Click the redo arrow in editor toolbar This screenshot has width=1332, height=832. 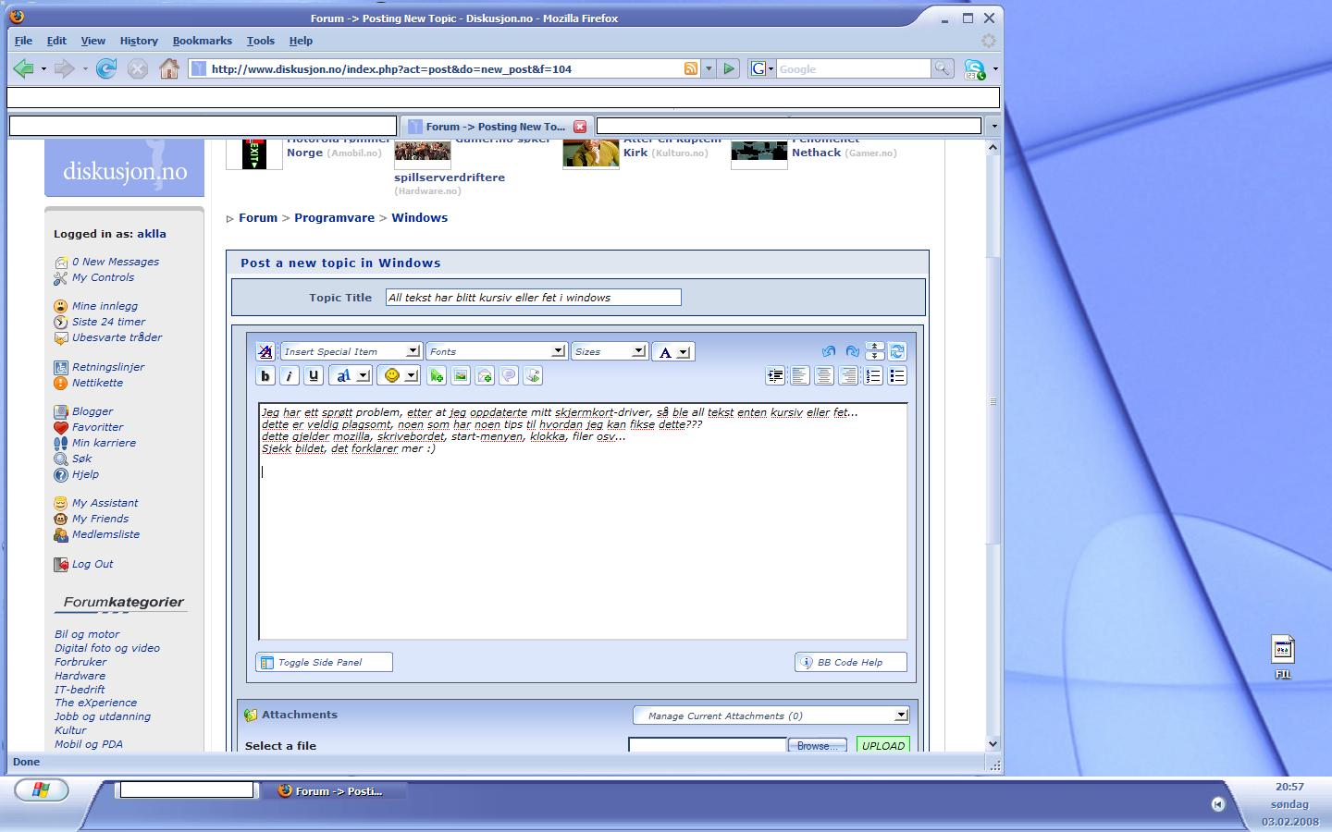click(852, 351)
